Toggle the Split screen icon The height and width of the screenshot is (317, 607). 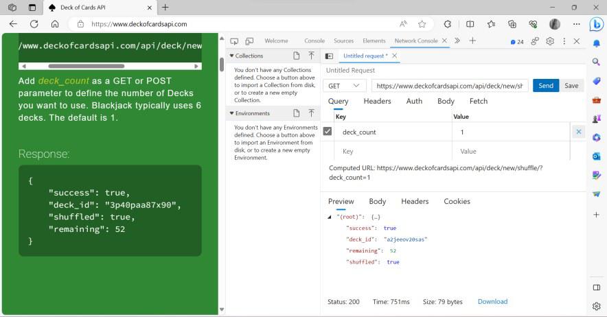(470, 24)
